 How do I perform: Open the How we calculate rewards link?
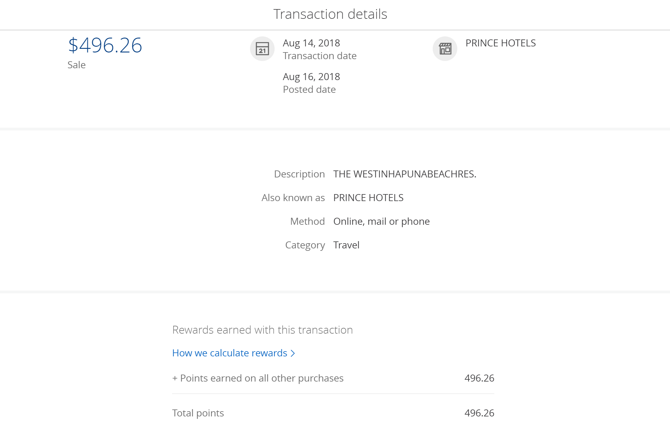(x=229, y=353)
